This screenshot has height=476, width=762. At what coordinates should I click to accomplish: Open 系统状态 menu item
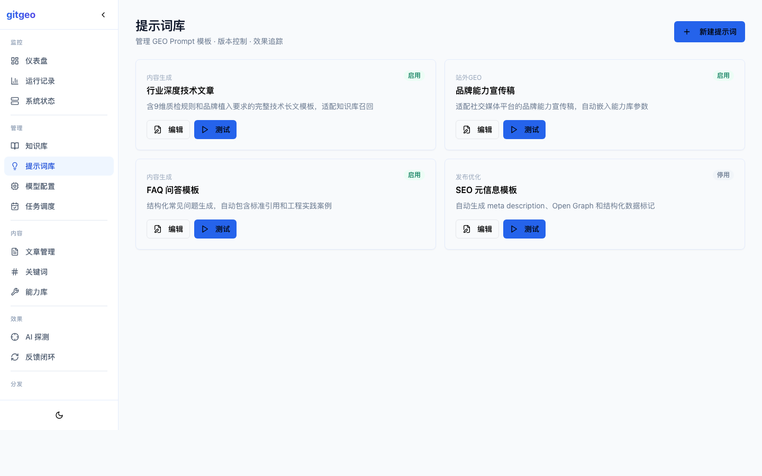[x=59, y=101]
